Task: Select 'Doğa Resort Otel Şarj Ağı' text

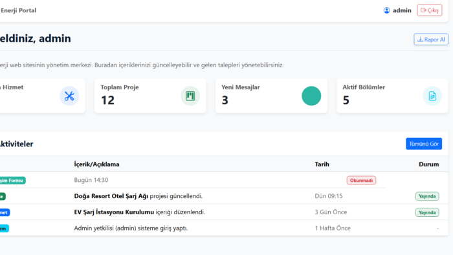Action: tap(111, 196)
